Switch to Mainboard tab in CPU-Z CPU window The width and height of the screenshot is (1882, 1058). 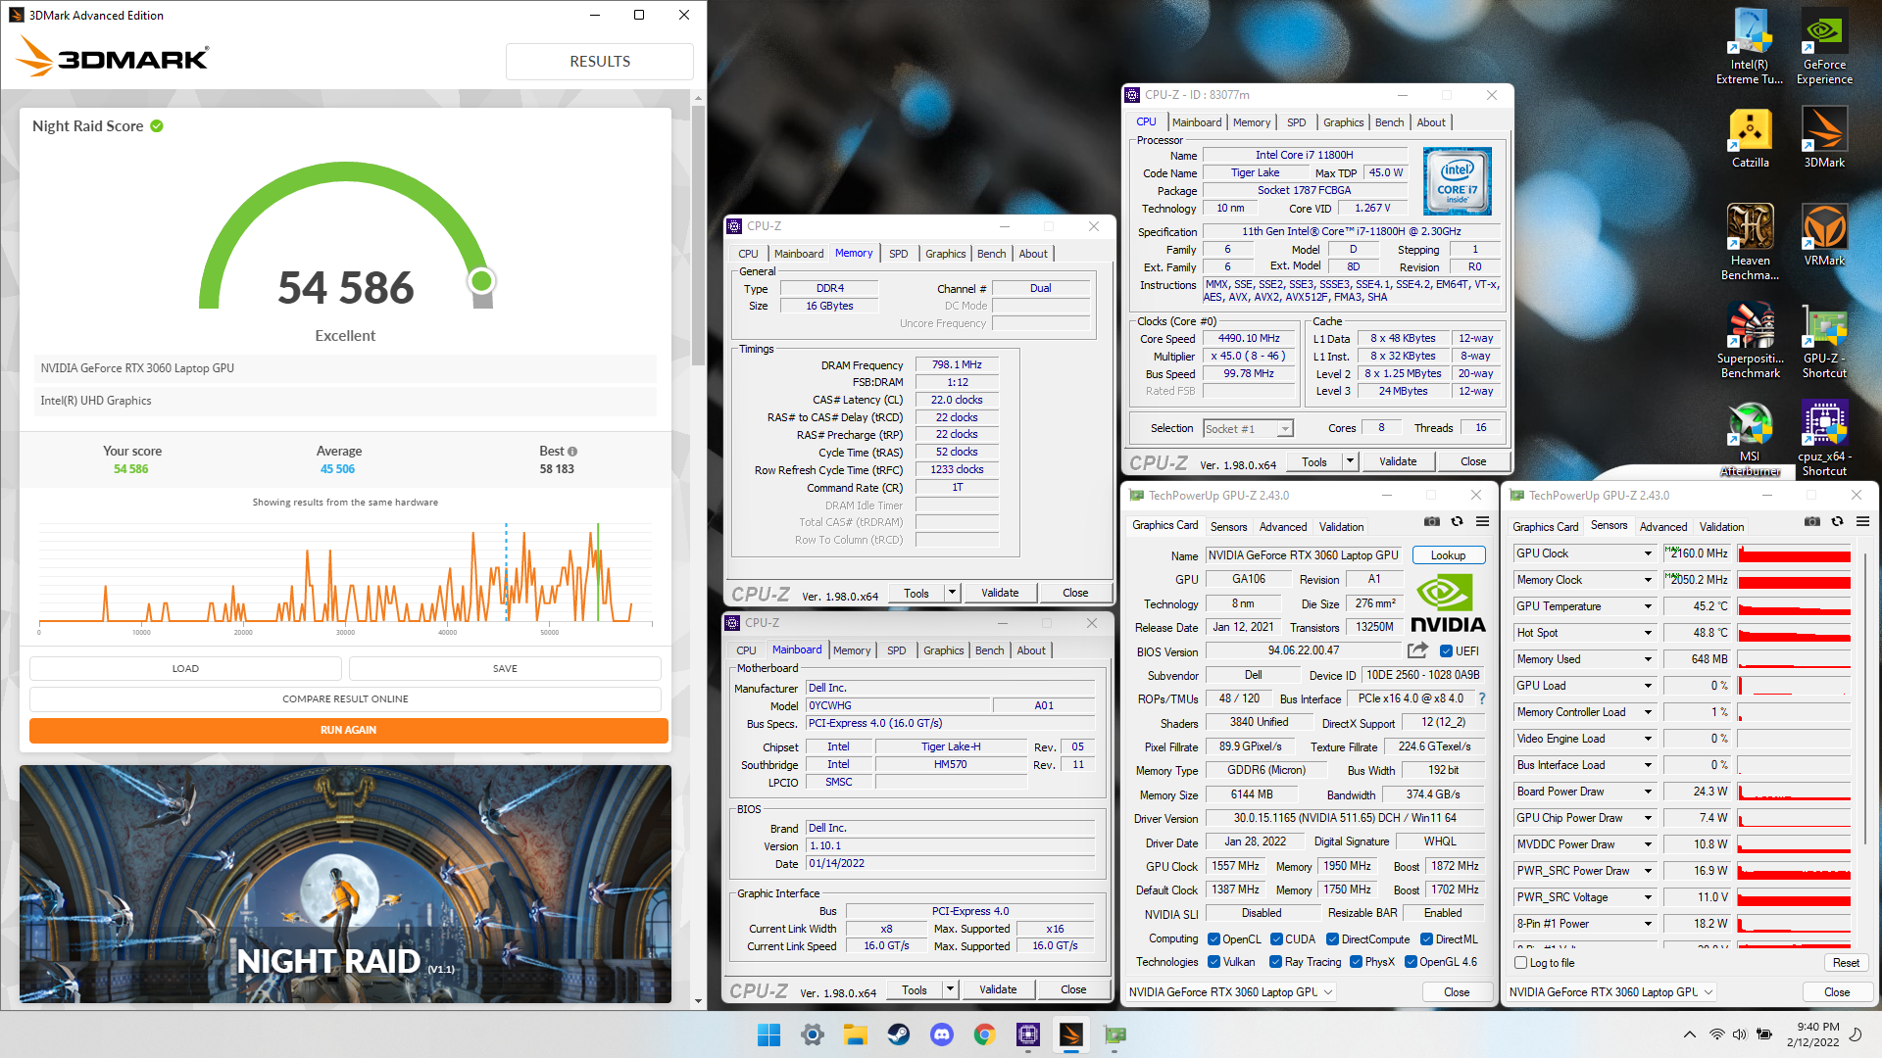(x=1197, y=122)
